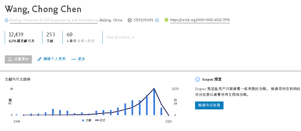Image resolution: width=301 pixels, height=131 pixels.
Task: Toggle the 引文 legend entry in chart
Action: click(100, 120)
